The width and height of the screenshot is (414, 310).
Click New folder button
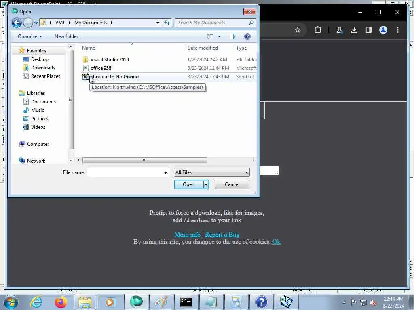click(66, 36)
